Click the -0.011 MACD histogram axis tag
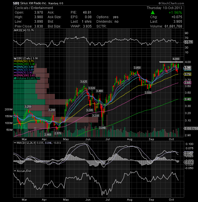Screen dimensions: 198x202 click(x=189, y=162)
